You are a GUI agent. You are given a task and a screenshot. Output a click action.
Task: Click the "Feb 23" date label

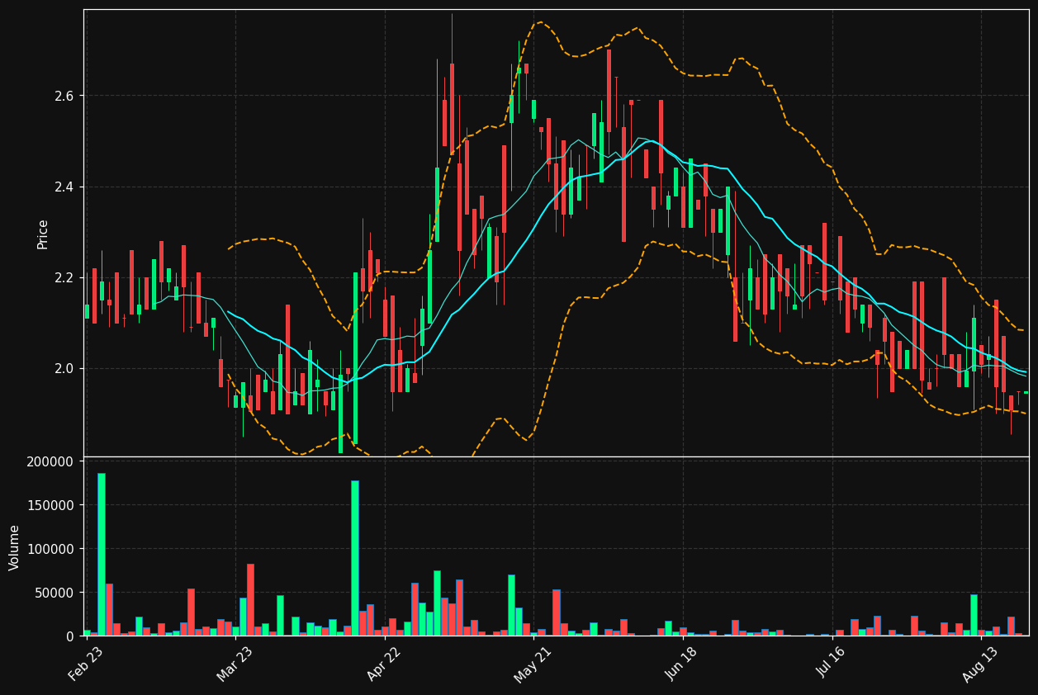pos(86,664)
